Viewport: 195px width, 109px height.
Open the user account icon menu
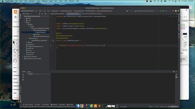tap(127, 11)
